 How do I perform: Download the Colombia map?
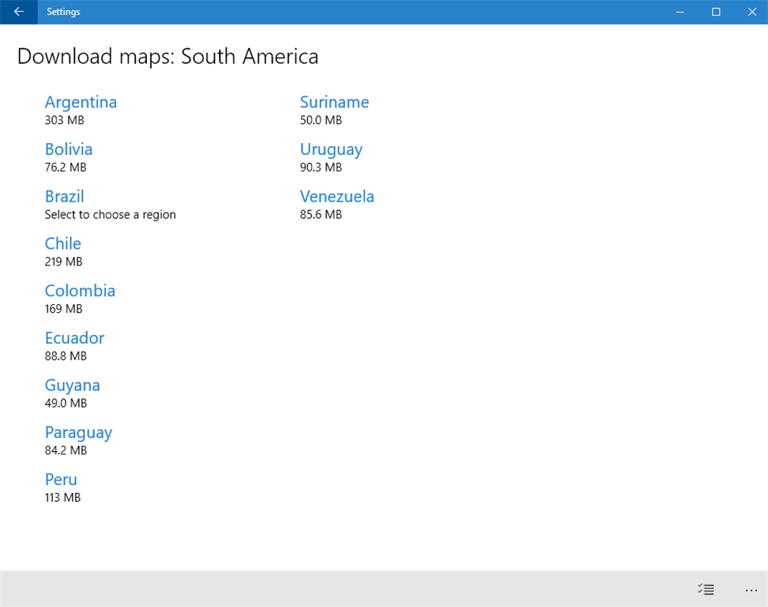click(x=80, y=291)
